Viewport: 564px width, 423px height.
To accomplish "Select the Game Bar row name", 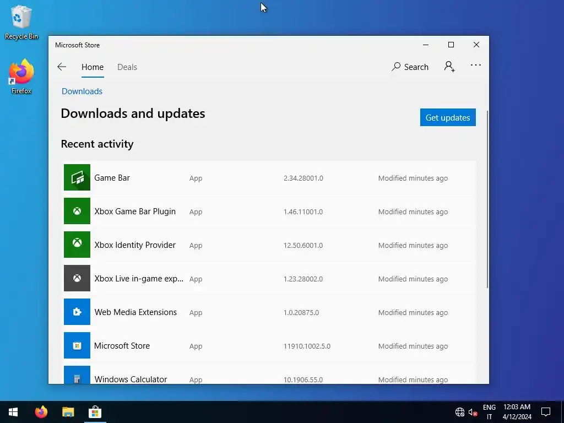I will click(112, 178).
